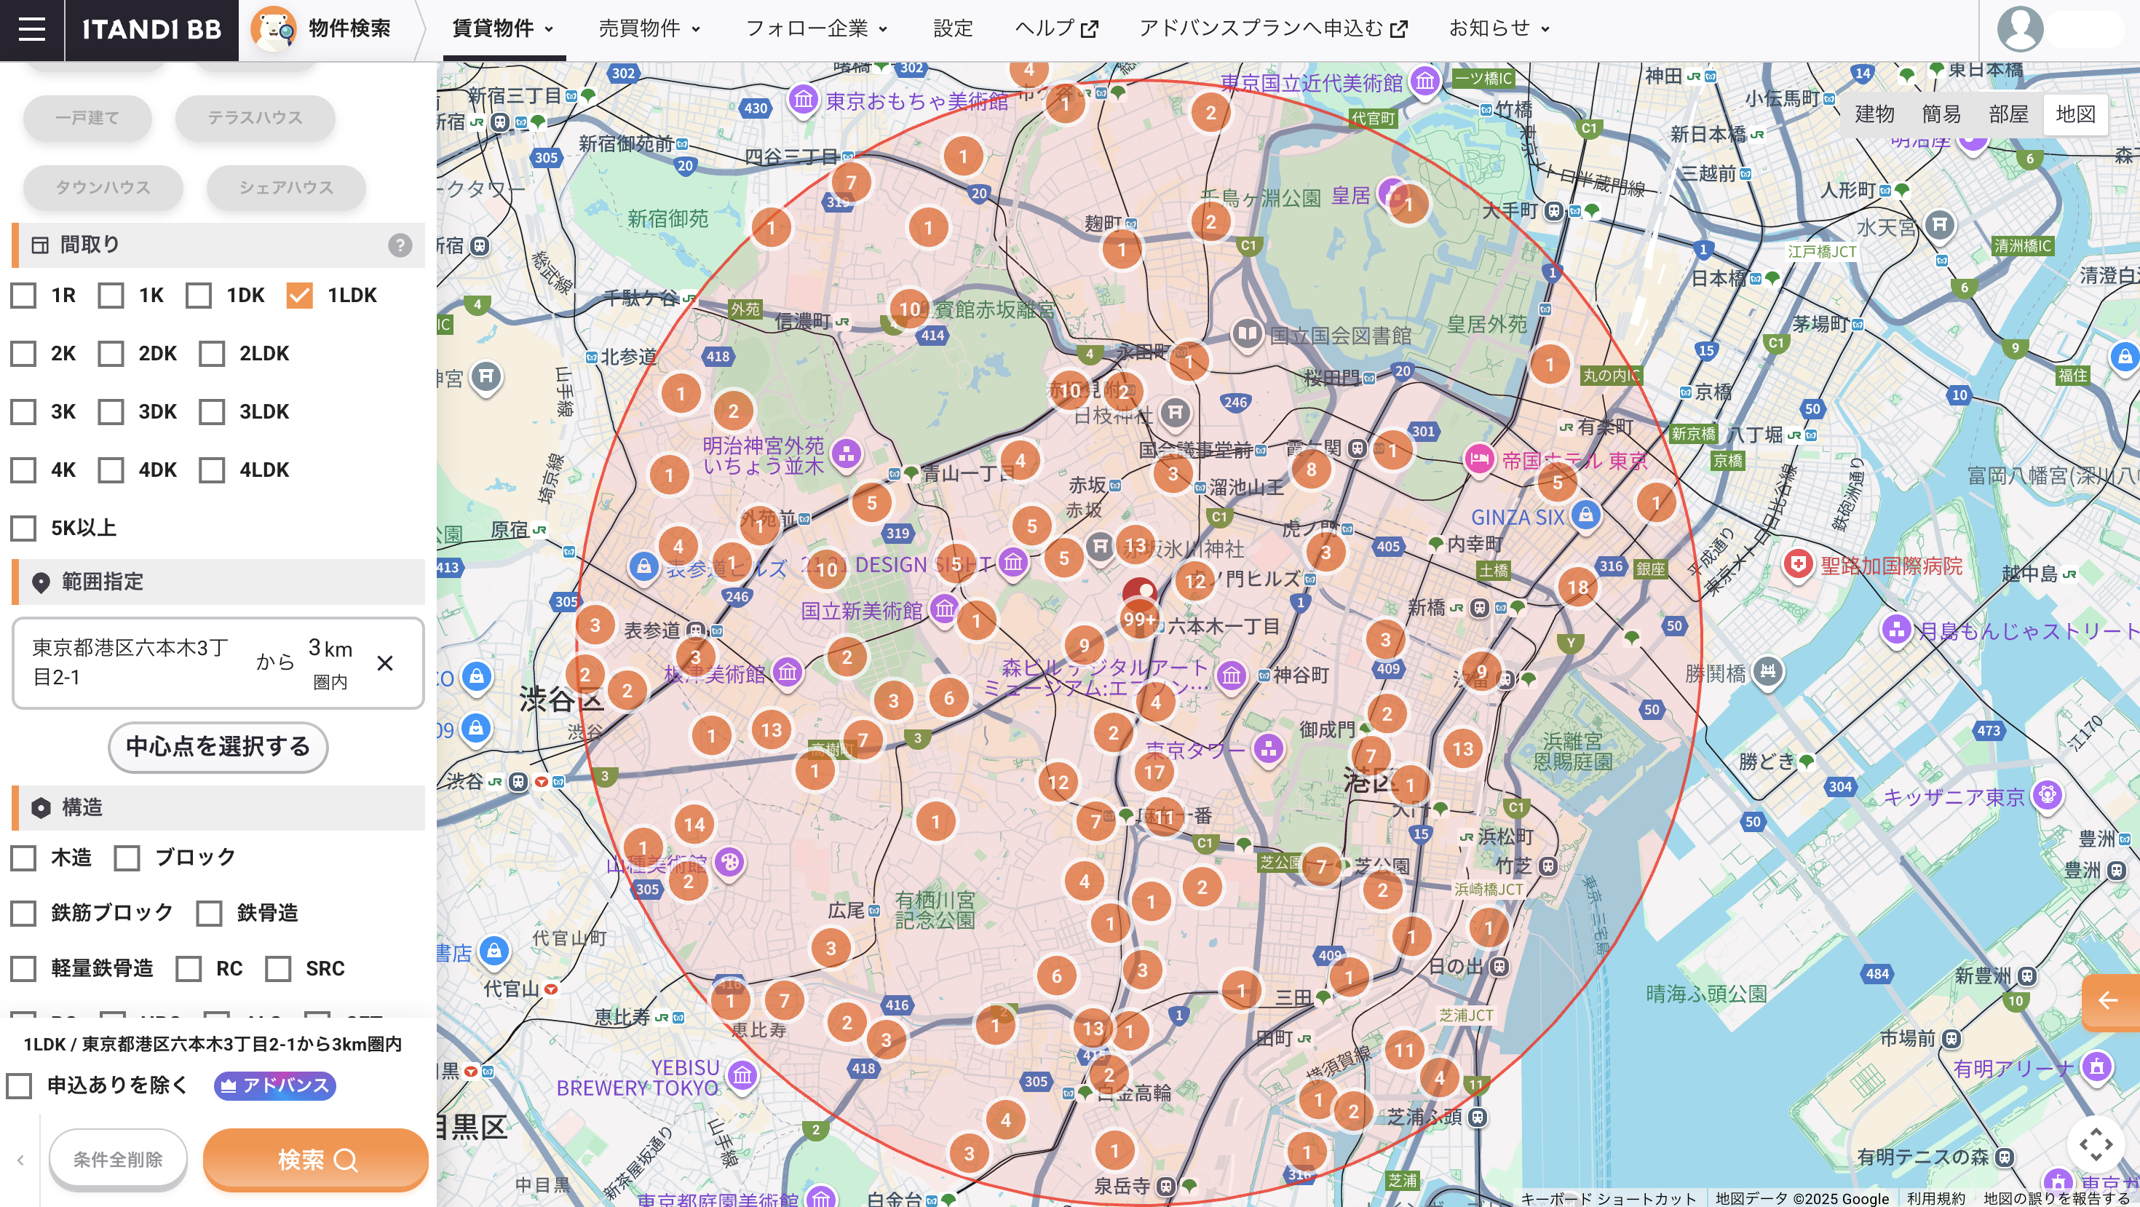This screenshot has height=1207, width=2140.
Task: Click the 森ビルデジタルアート museum icon
Action: pyautogui.click(x=1231, y=676)
